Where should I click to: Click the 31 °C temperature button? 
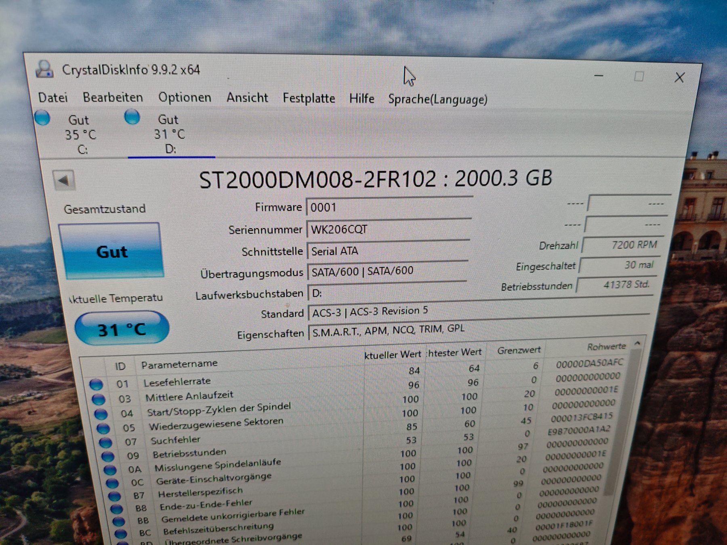[x=122, y=329]
